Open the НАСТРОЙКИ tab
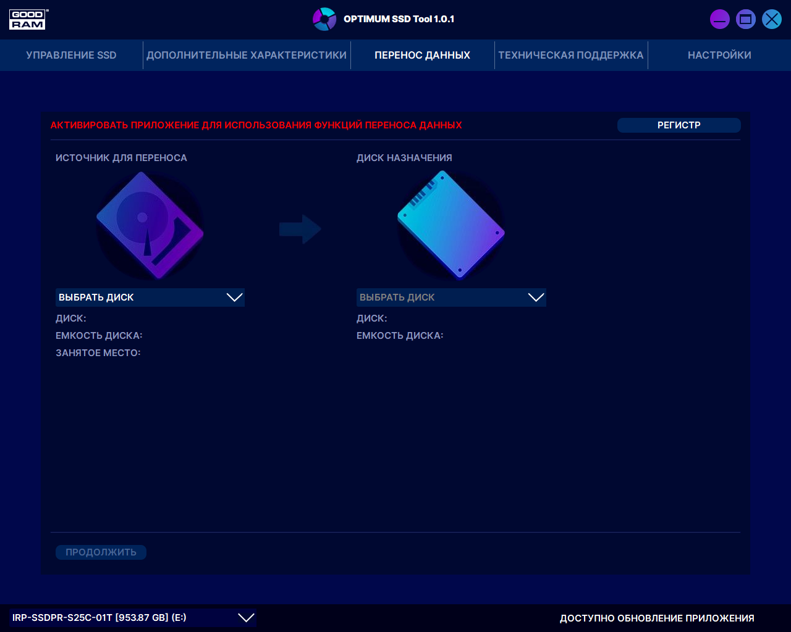791x632 pixels. (x=719, y=55)
